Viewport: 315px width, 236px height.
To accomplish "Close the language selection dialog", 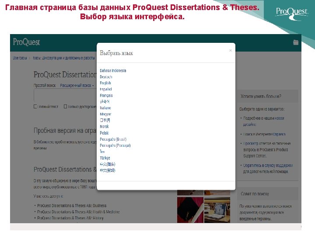I will click(x=231, y=50).
